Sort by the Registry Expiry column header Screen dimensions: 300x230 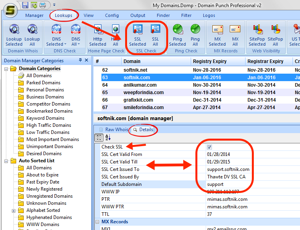218,61
